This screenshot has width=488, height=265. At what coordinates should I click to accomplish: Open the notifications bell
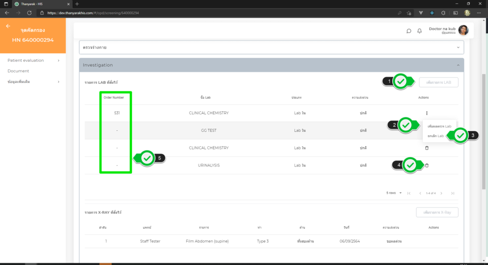[x=419, y=31]
